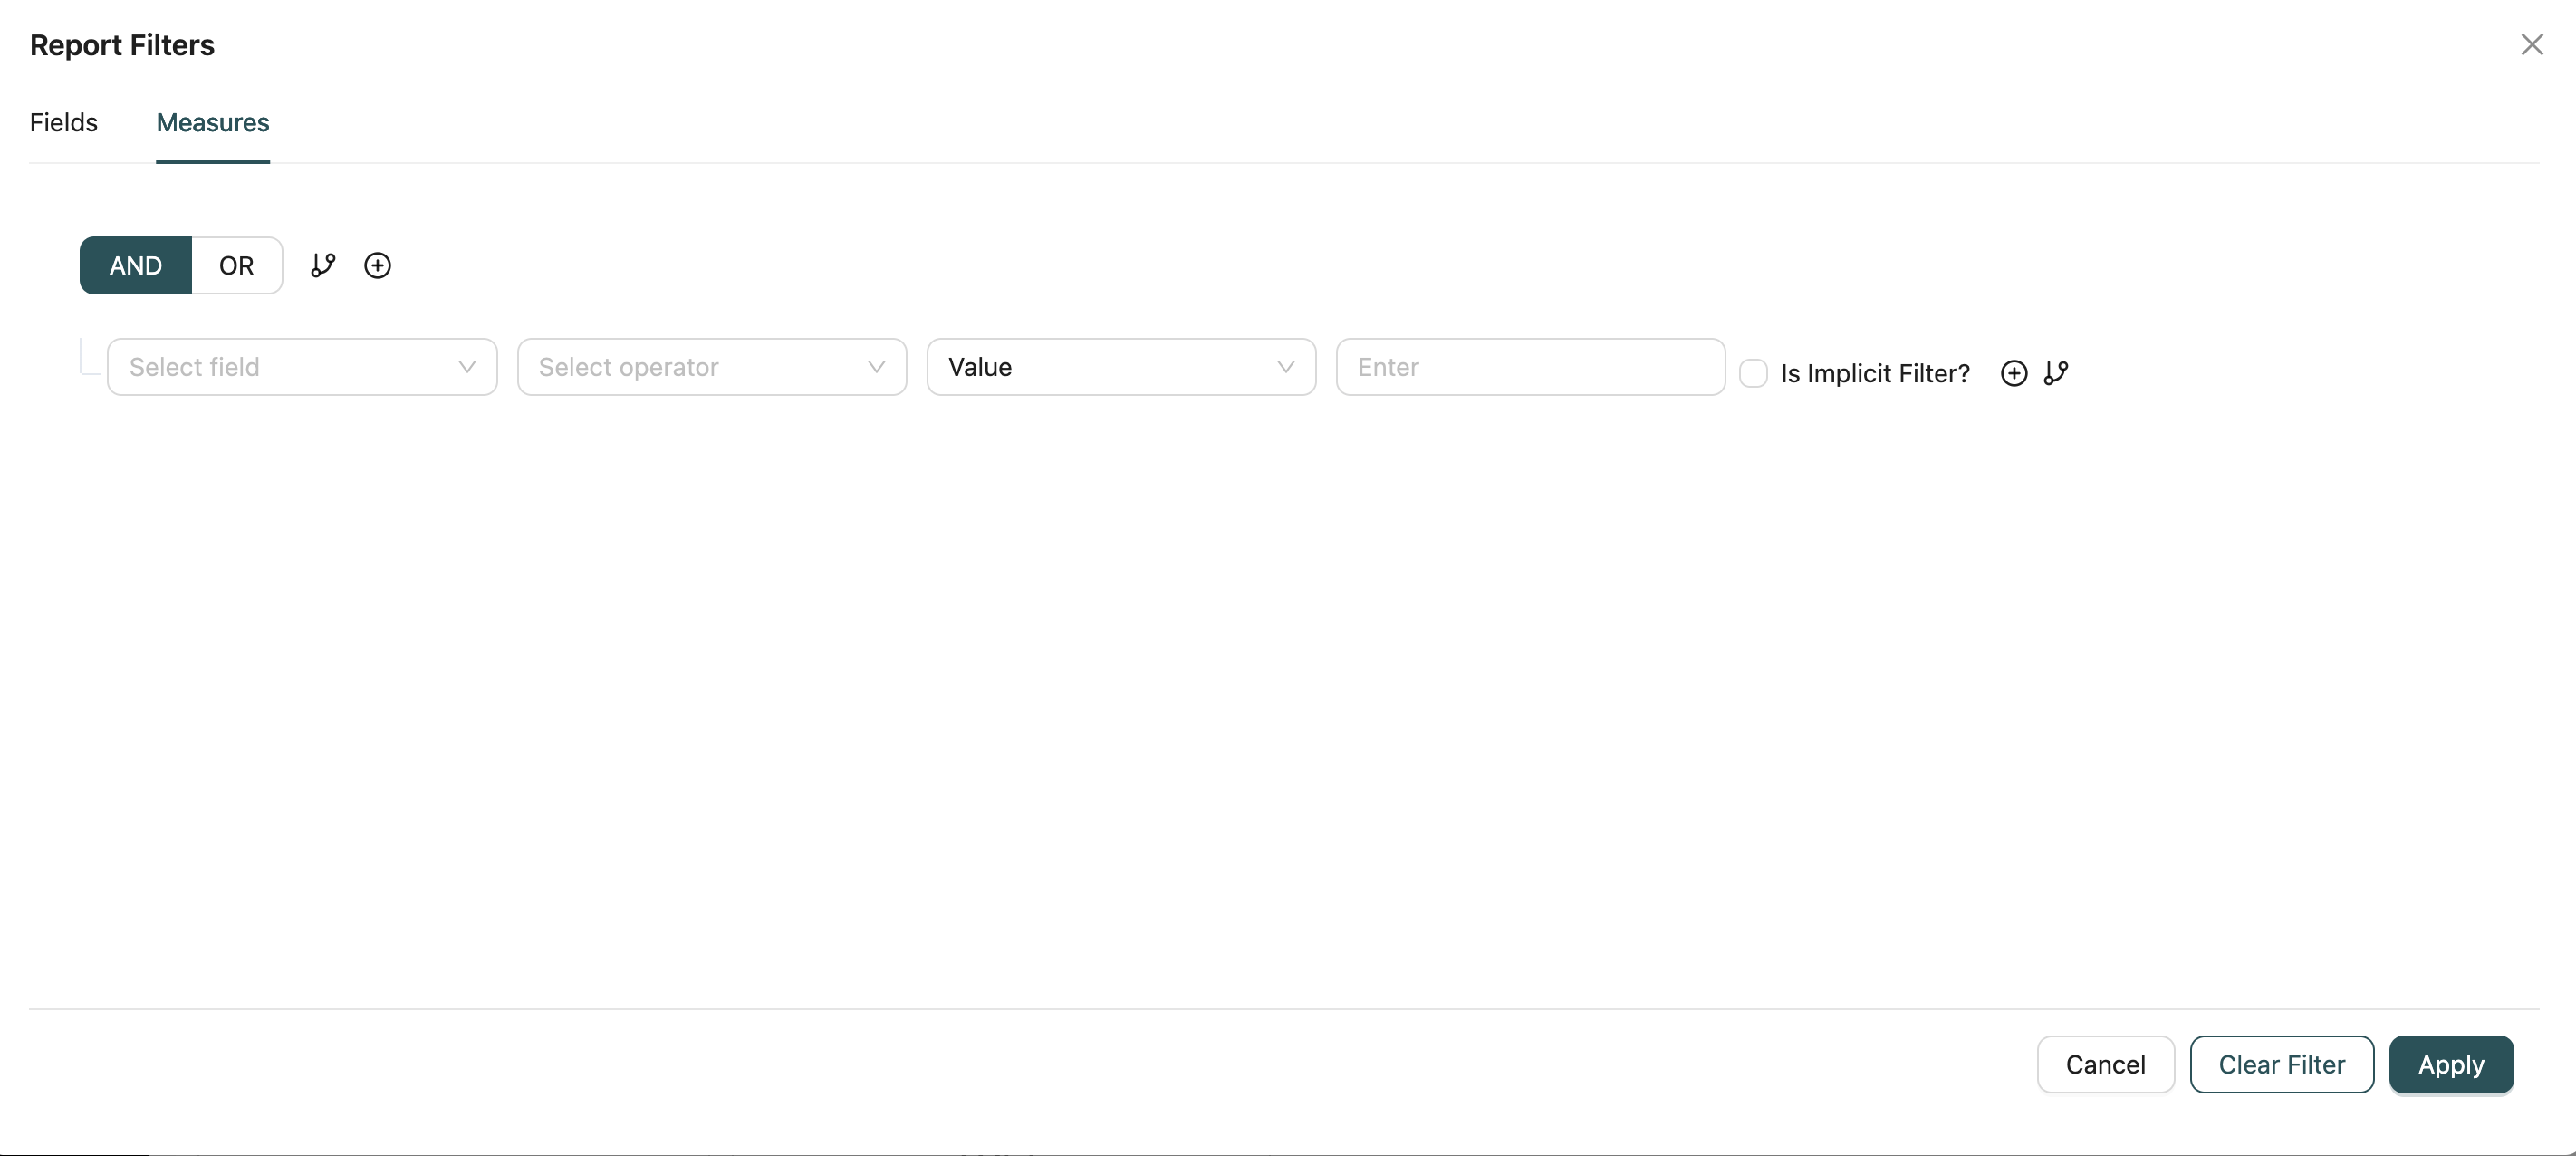Click the plus icon to add a filter condition
The width and height of the screenshot is (2576, 1156).
click(377, 265)
